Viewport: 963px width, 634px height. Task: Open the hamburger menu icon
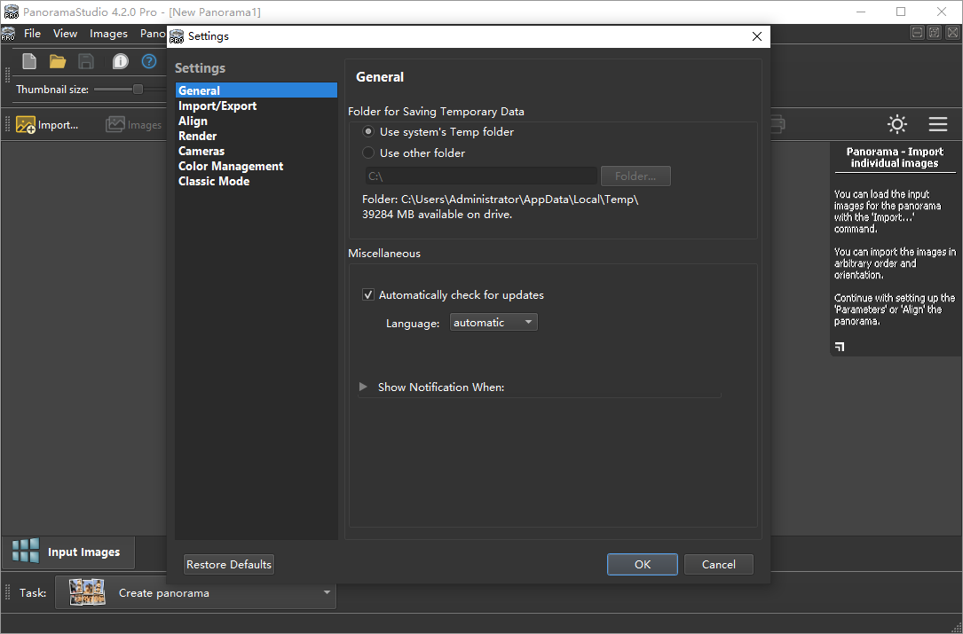click(938, 124)
